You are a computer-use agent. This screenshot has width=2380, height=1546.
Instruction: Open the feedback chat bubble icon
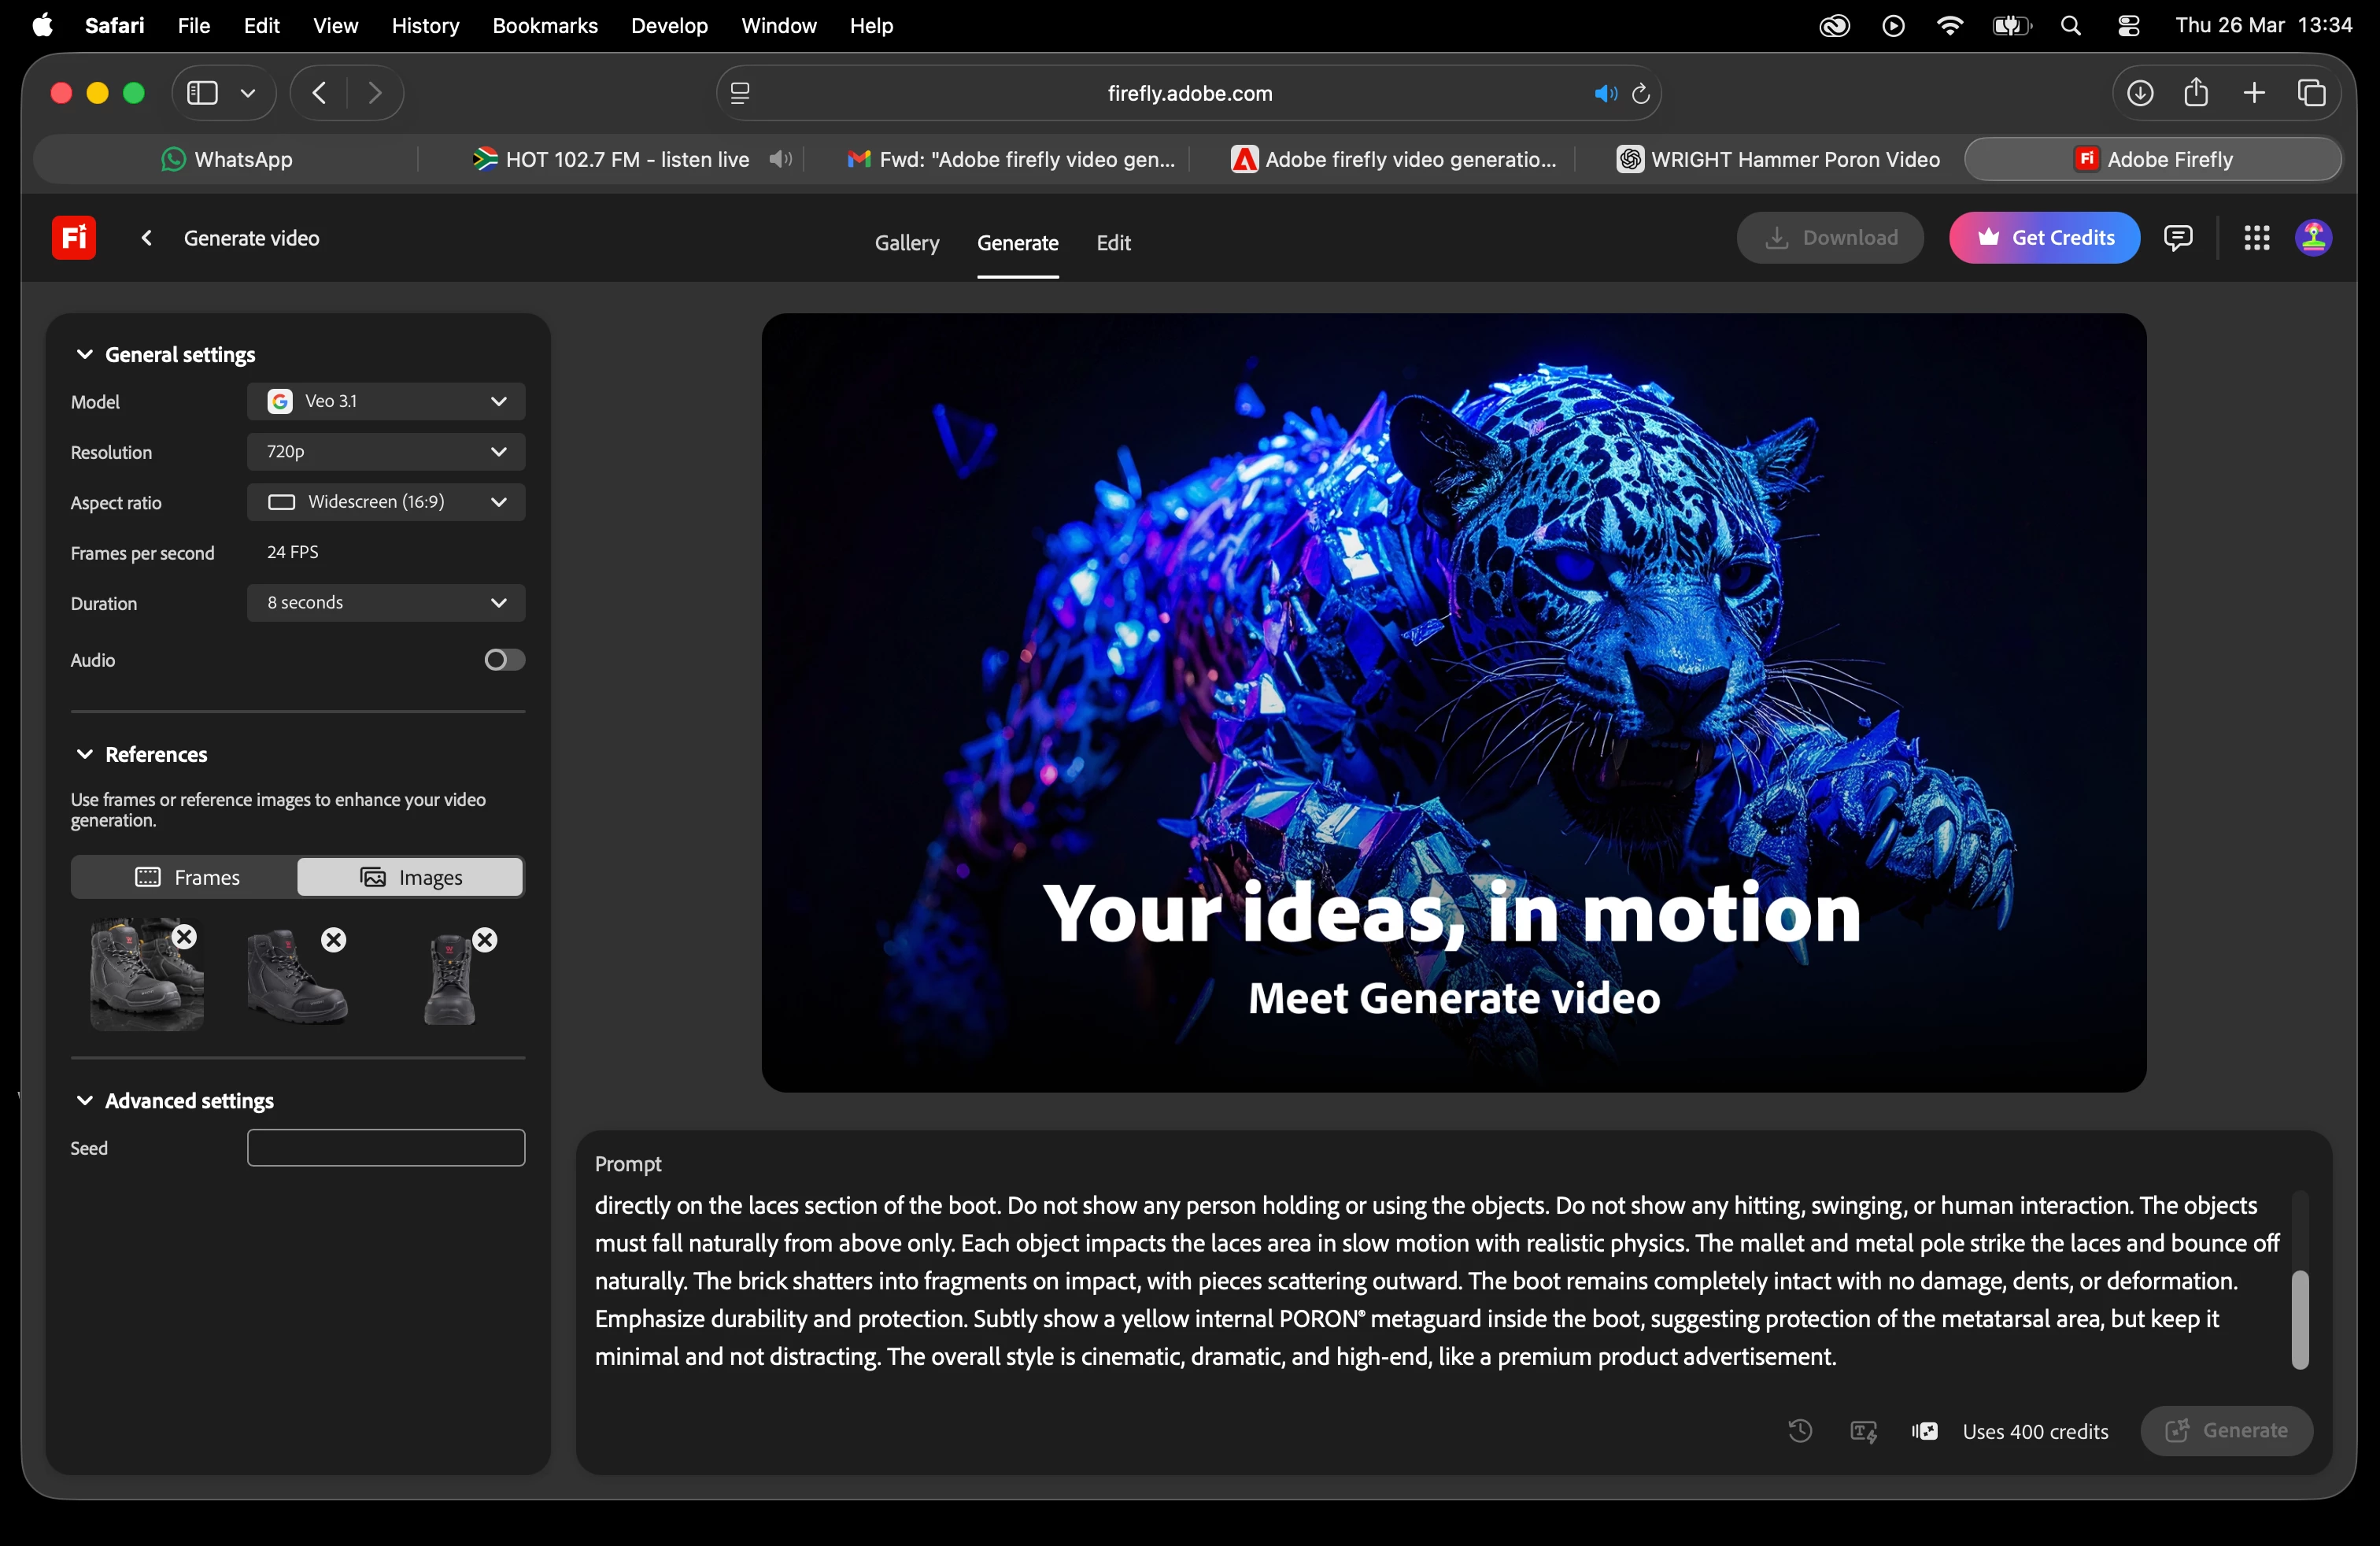coord(2178,238)
